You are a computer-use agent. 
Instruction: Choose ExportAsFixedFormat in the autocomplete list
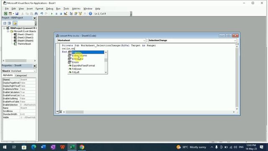(86, 65)
